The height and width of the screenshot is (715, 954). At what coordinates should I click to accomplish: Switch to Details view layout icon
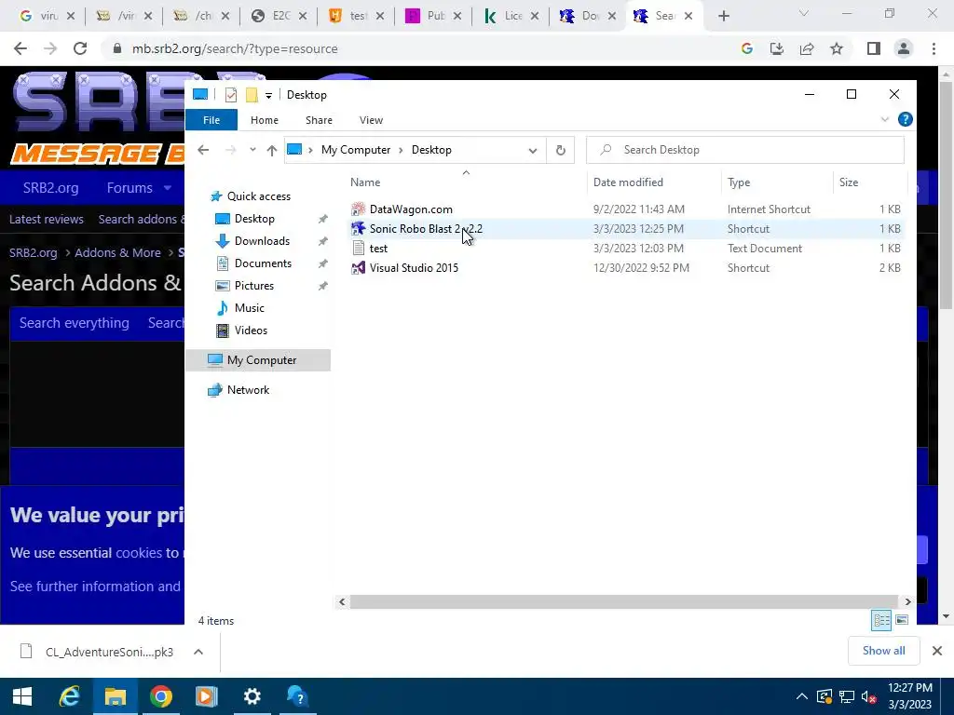tap(881, 620)
